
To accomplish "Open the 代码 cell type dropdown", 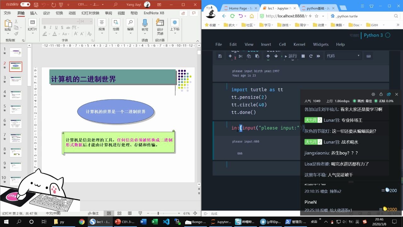I will click(x=343, y=56).
